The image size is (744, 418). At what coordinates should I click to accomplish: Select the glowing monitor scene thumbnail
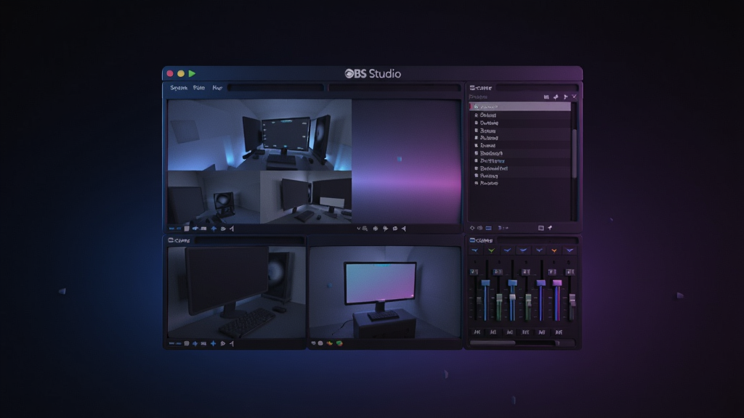coord(385,292)
